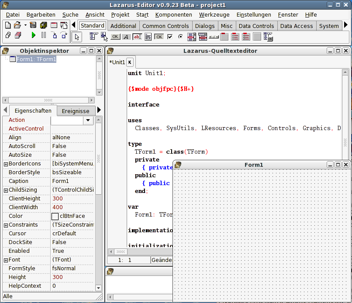The height and width of the screenshot is (303, 352).
Task: Switch to the Data Access palette tab
Action: (x=297, y=26)
